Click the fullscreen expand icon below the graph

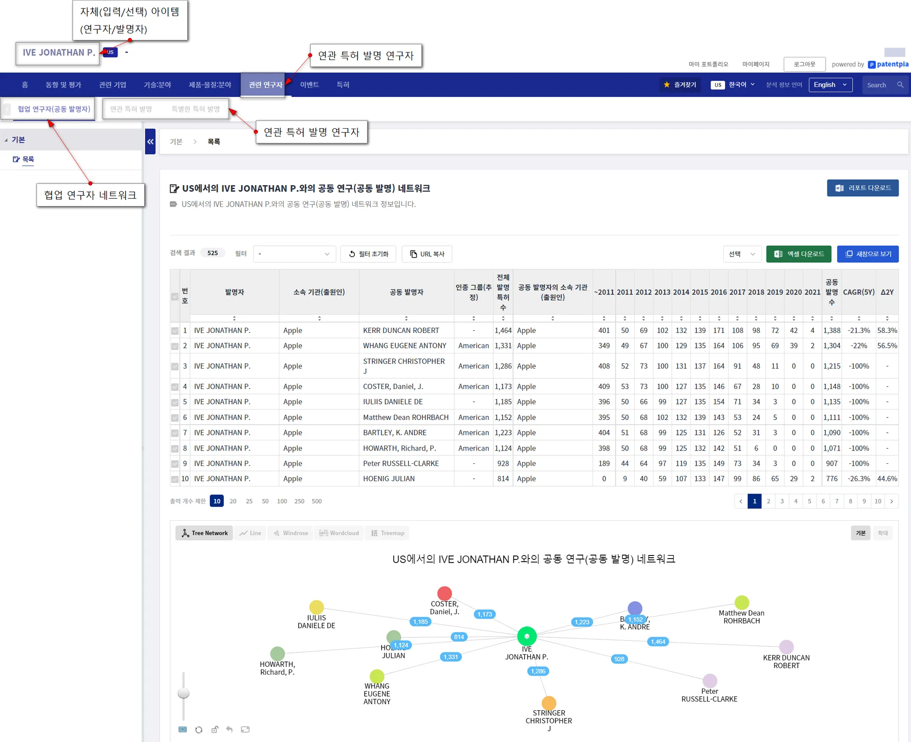[x=245, y=730]
